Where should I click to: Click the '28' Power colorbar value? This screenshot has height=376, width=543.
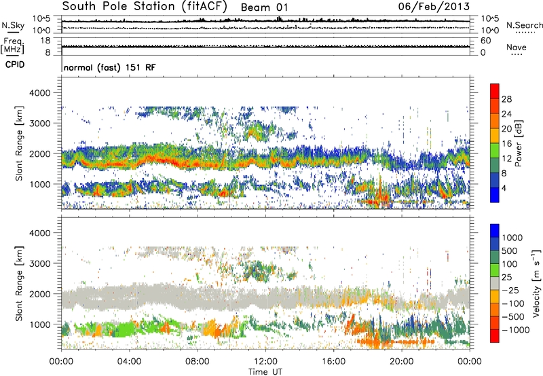506,99
